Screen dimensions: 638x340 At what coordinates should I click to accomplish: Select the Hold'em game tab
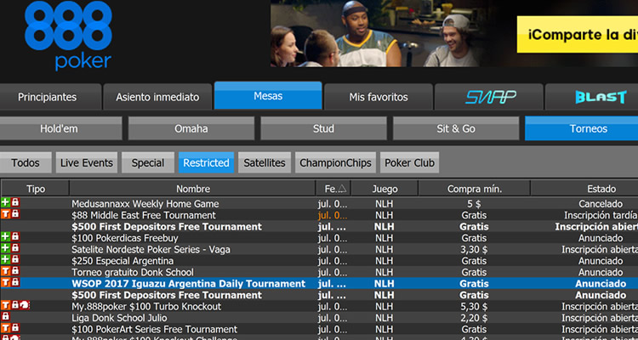60,128
